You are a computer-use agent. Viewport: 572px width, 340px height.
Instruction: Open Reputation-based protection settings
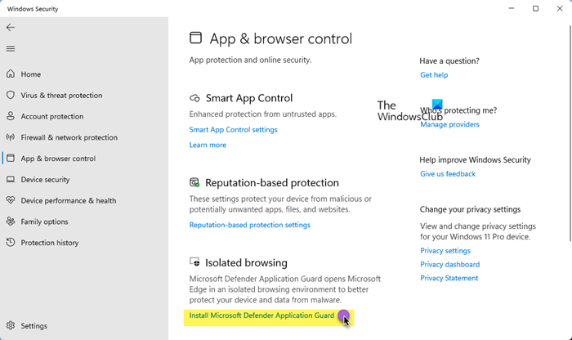click(249, 225)
